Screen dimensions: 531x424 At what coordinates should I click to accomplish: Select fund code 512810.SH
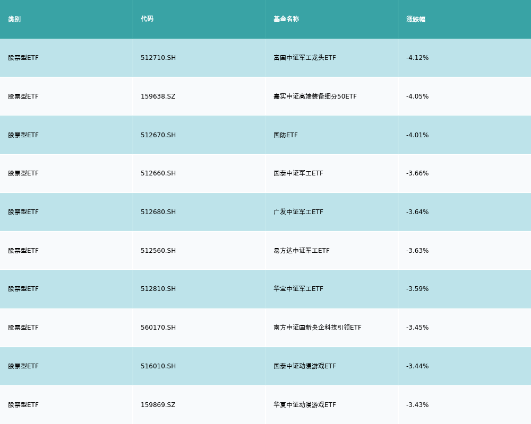coord(158,289)
